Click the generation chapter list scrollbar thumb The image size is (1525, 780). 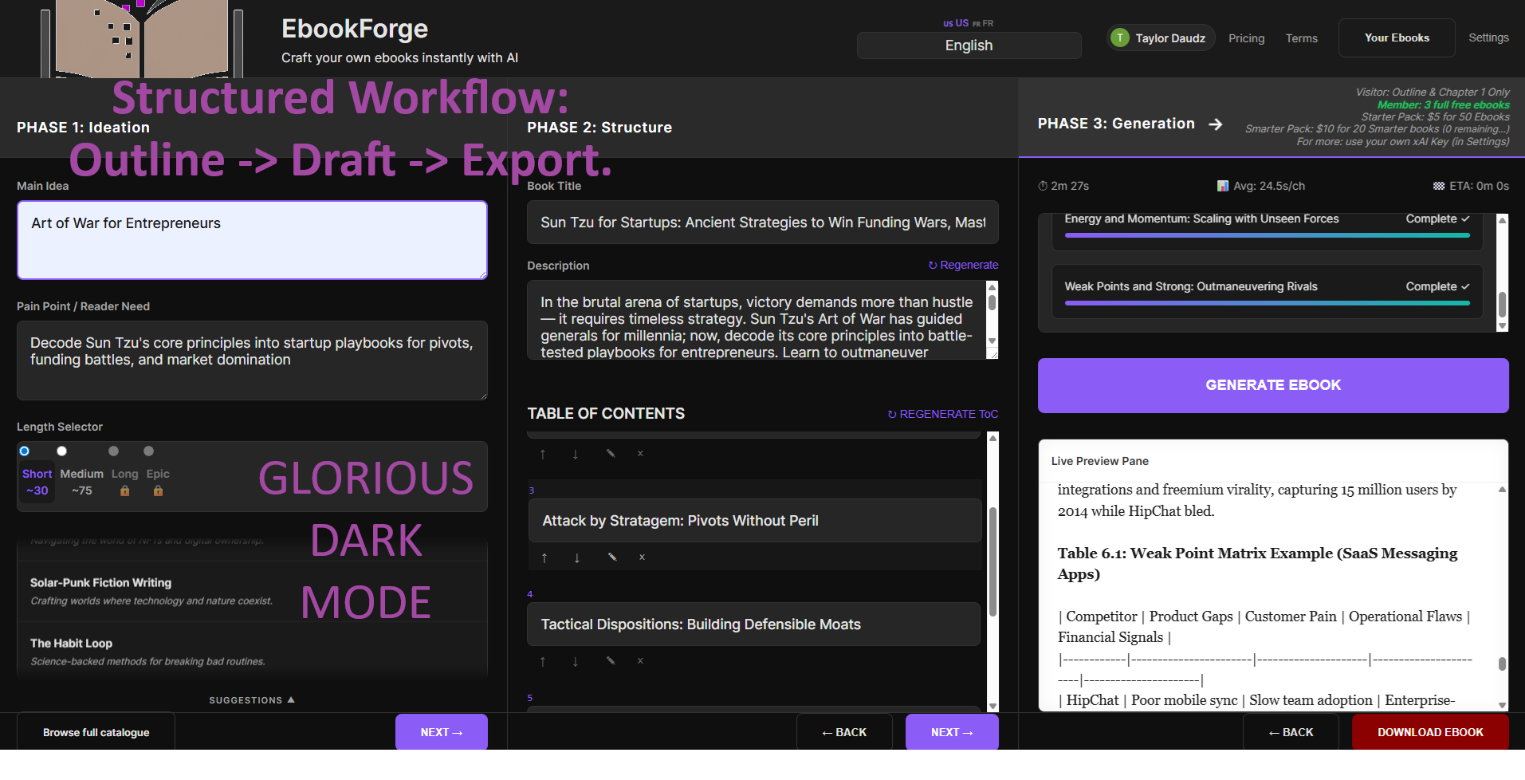(x=1502, y=305)
